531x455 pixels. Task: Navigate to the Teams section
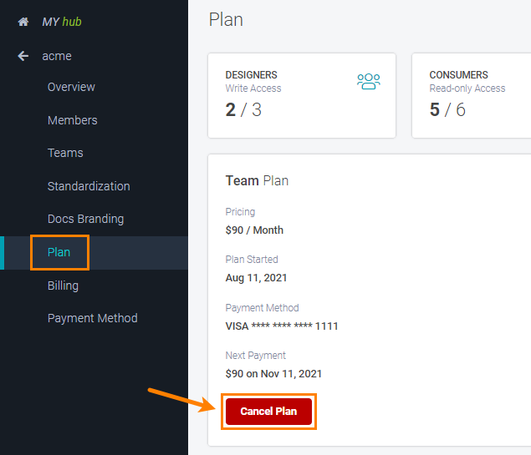click(x=65, y=153)
